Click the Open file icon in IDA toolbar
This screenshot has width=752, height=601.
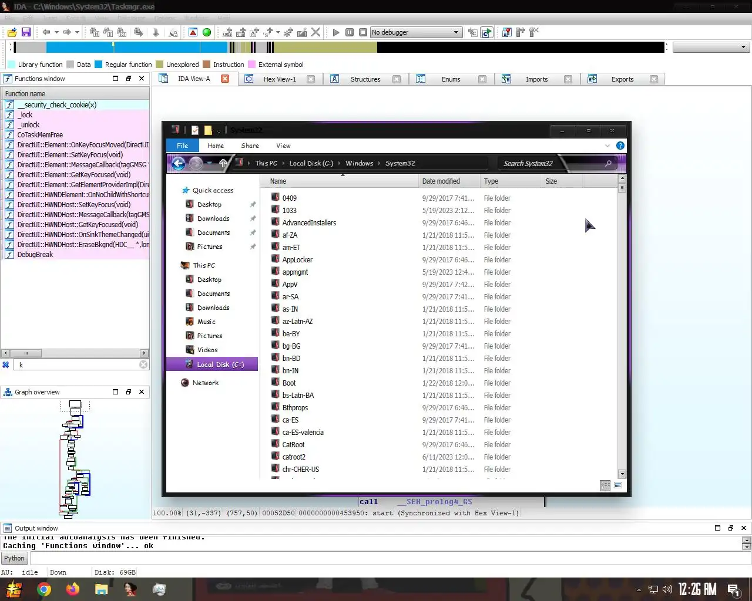click(x=12, y=32)
